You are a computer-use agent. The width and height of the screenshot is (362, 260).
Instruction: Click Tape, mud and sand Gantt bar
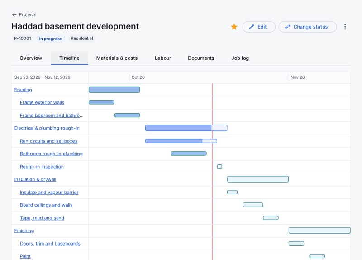pyautogui.click(x=271, y=218)
